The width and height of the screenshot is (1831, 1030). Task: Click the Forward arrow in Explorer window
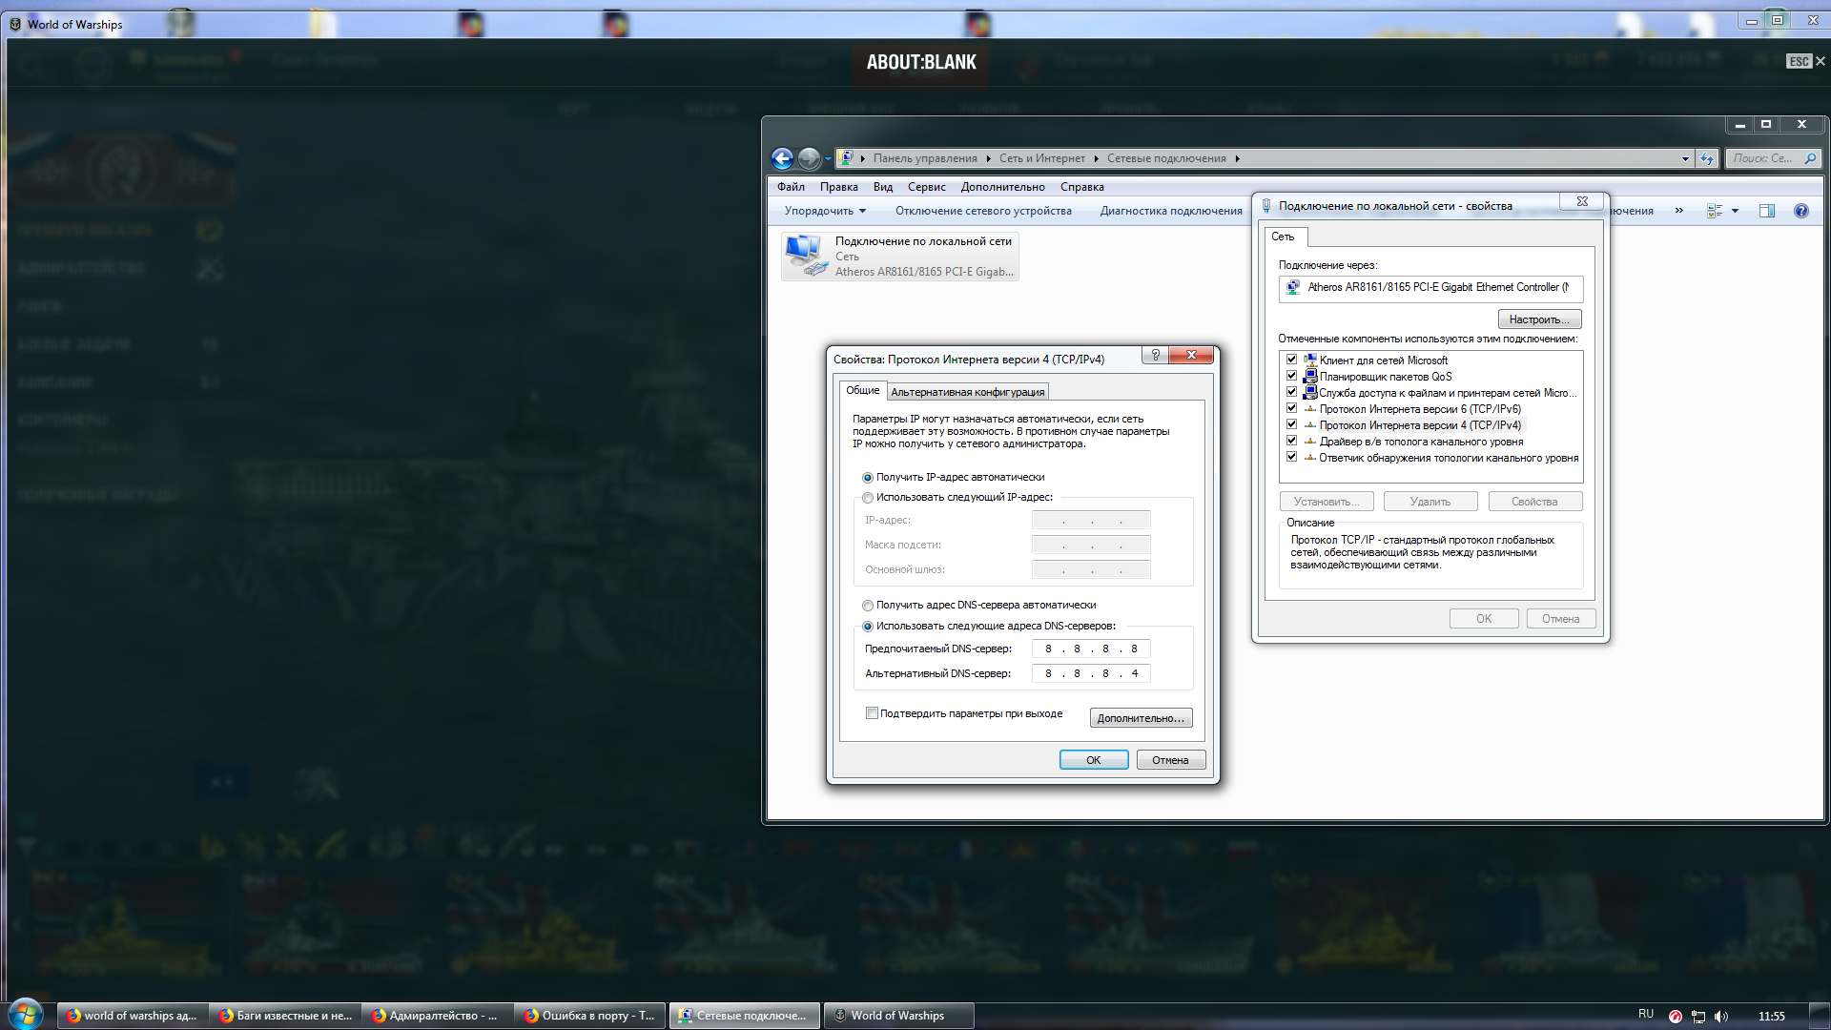pos(809,158)
